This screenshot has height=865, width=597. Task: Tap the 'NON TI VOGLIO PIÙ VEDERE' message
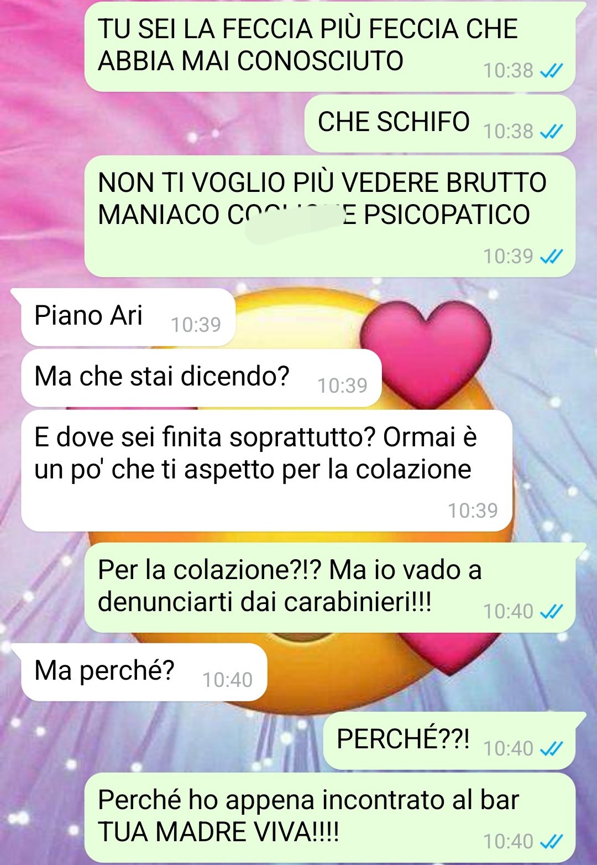[x=330, y=216]
